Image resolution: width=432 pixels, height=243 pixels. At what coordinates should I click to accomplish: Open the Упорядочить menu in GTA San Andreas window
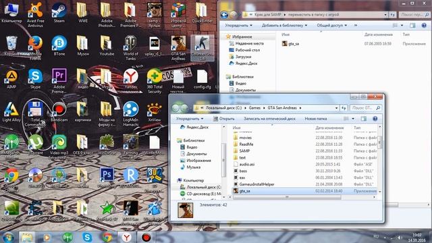tap(190, 119)
